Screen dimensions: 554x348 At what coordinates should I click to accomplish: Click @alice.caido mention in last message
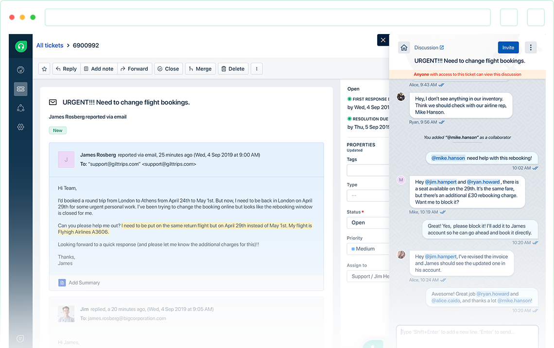click(446, 301)
